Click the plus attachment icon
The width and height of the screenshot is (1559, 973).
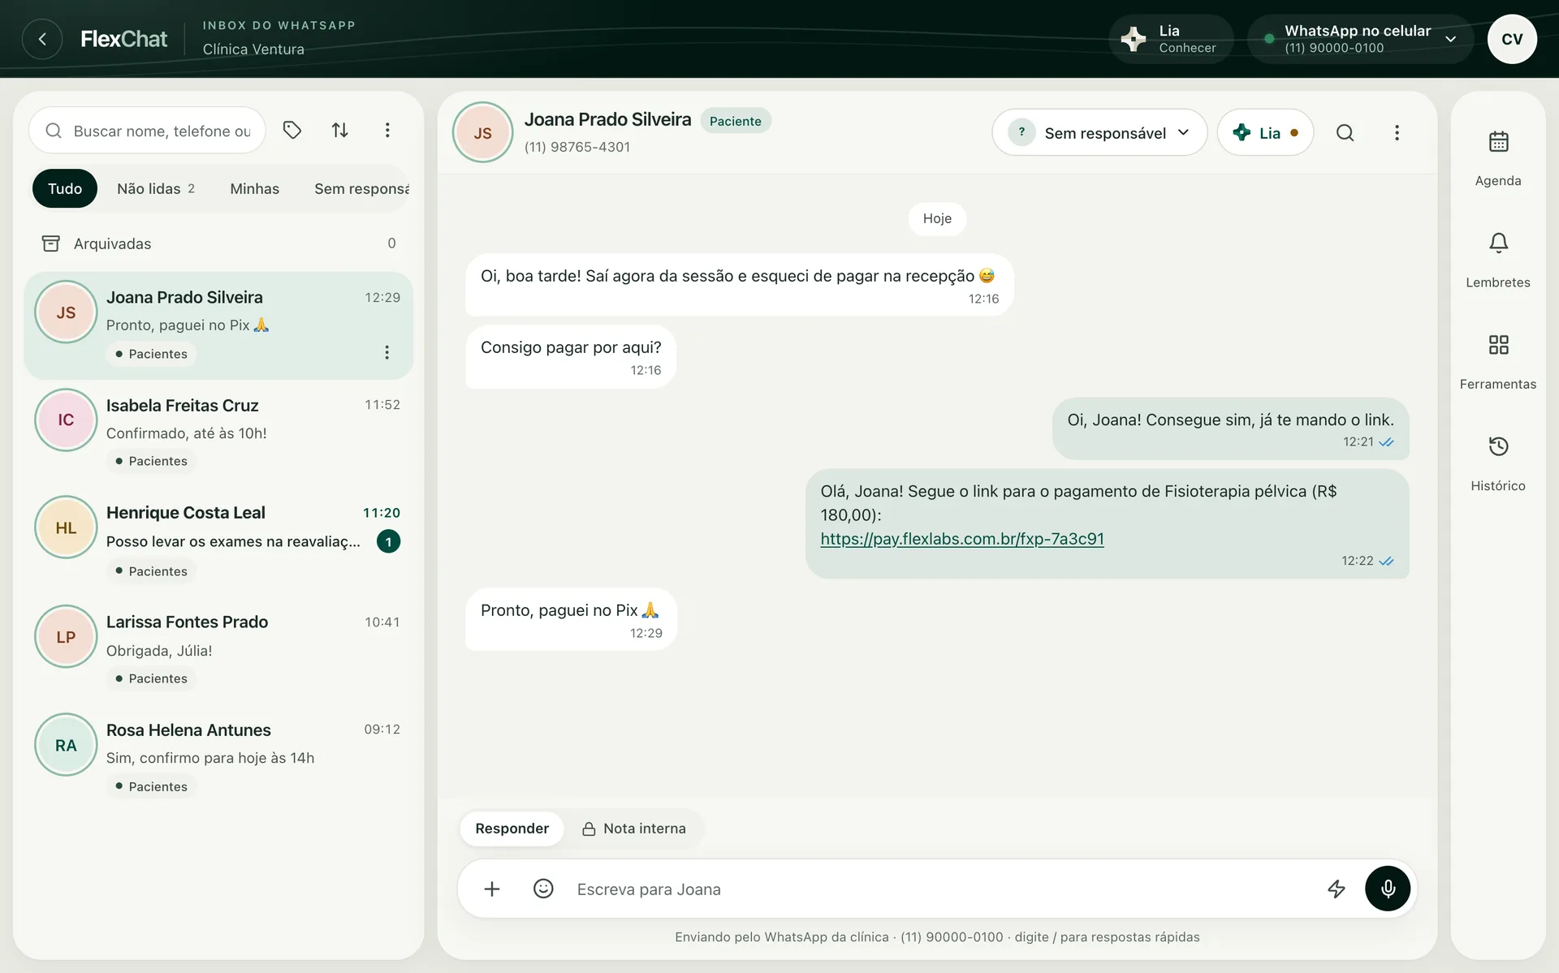[492, 889]
